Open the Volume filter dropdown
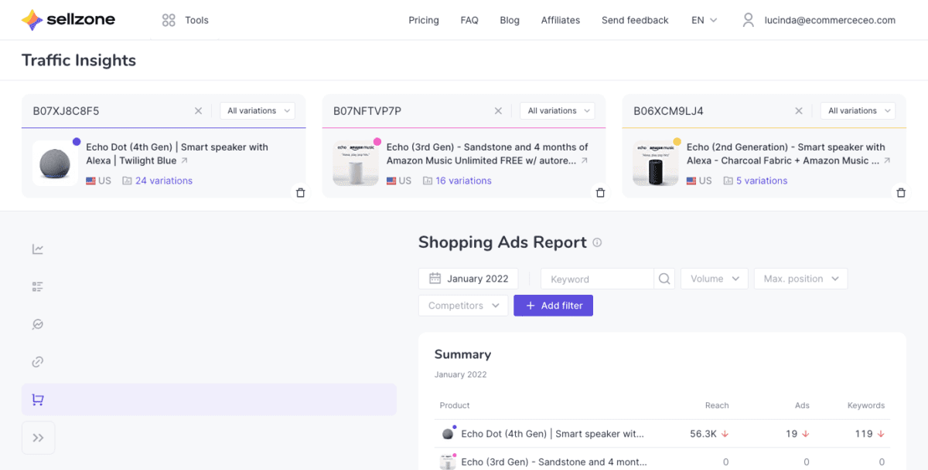The height and width of the screenshot is (470, 928). click(x=715, y=279)
